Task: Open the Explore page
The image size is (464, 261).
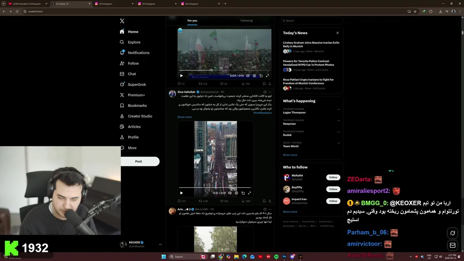Action: point(130,42)
